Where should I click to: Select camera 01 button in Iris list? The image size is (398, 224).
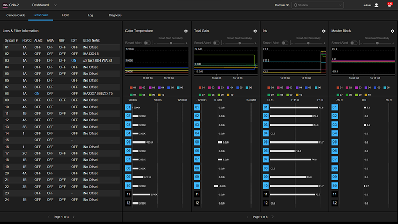[x=266, y=108]
